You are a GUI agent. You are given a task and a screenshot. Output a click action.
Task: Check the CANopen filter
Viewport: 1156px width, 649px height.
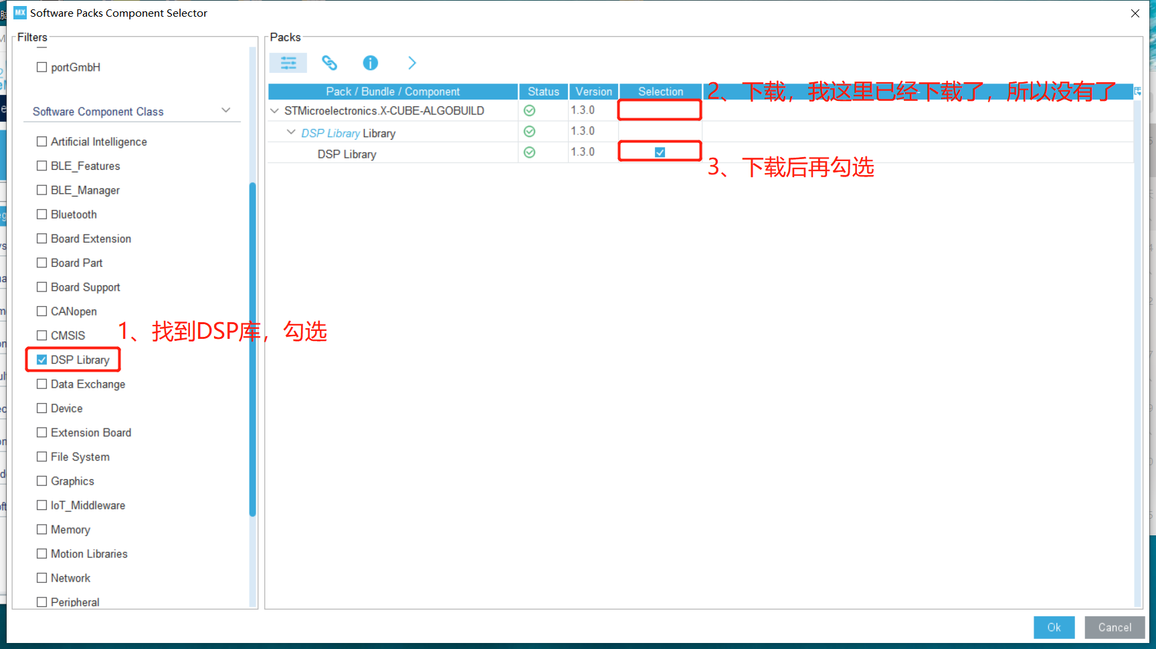click(42, 311)
